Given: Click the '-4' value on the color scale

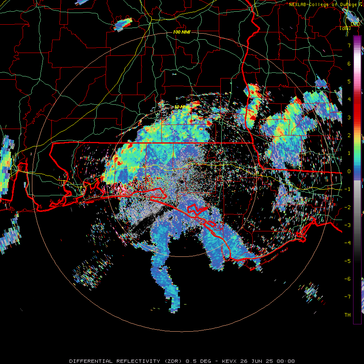Looking at the screenshot, I should pyautogui.click(x=347, y=243).
